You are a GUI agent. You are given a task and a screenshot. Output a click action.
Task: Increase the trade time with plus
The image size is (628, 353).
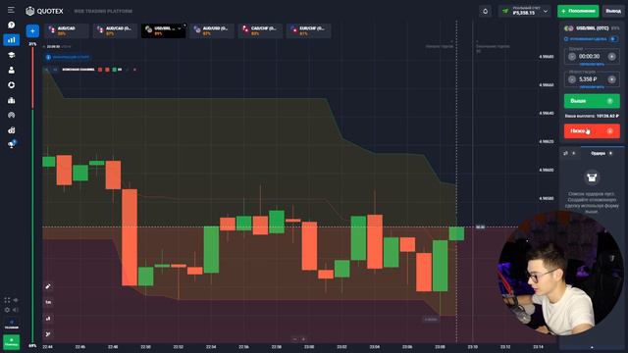(611, 57)
